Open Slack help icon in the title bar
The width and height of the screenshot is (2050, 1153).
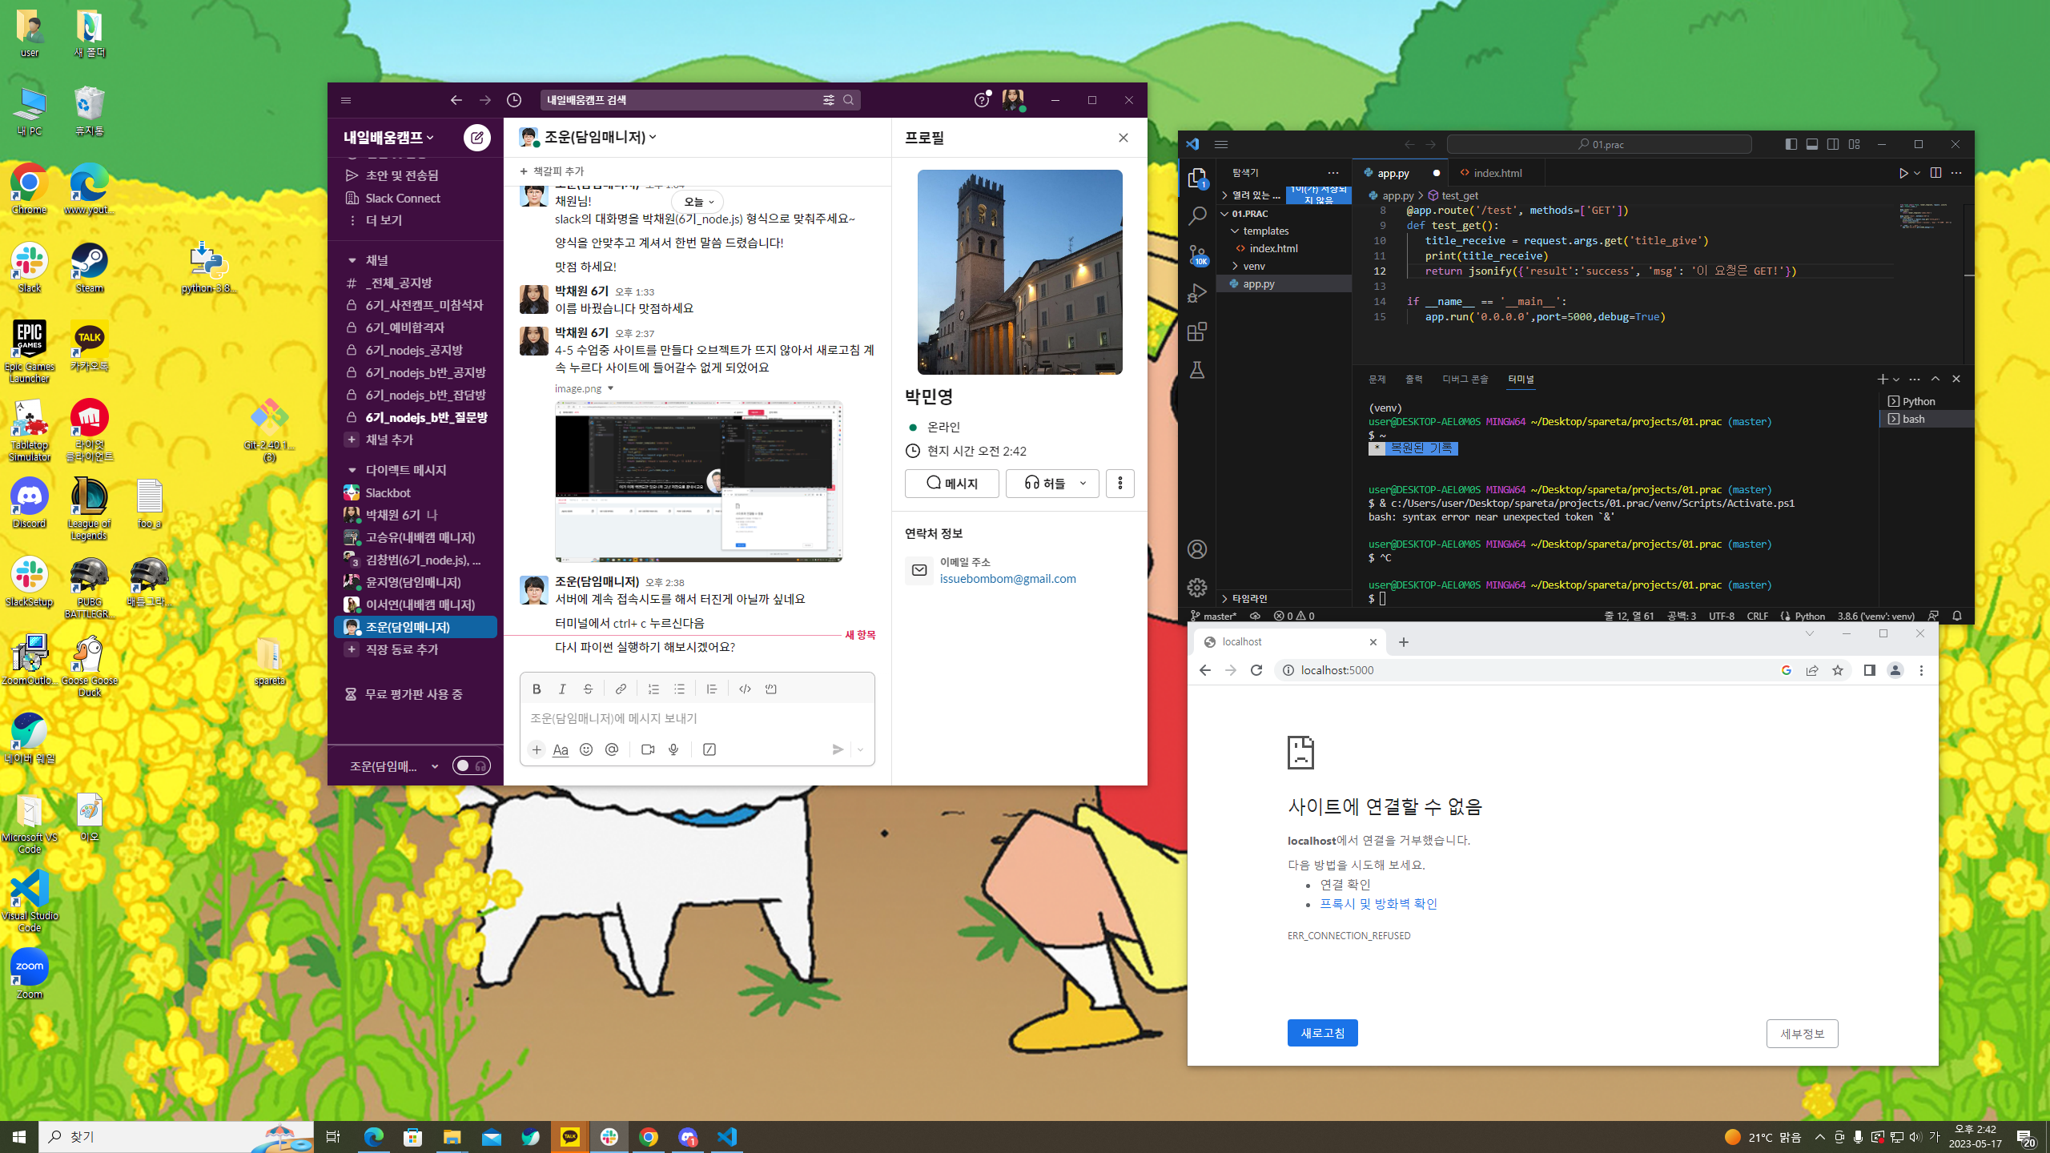point(982,100)
